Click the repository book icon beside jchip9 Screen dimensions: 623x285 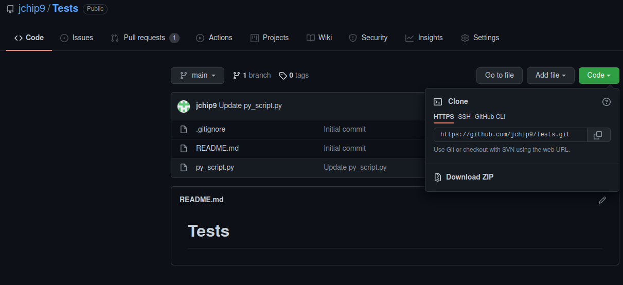(x=10, y=10)
